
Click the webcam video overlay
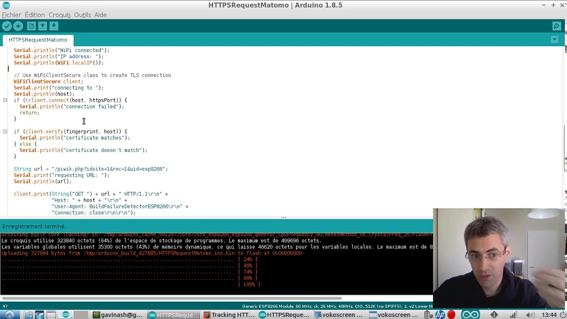click(499, 258)
